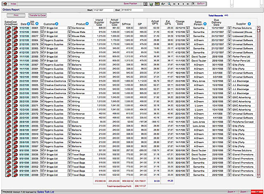The image size is (264, 194).
Task: Sort by Date using blue icon
Action: pos(28,24)
